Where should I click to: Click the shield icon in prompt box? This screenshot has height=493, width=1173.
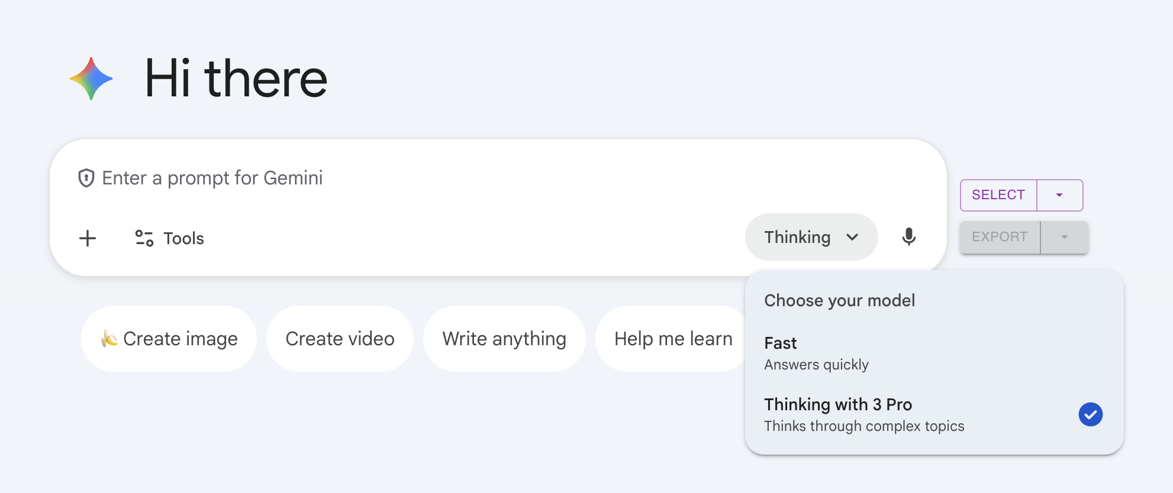click(86, 178)
